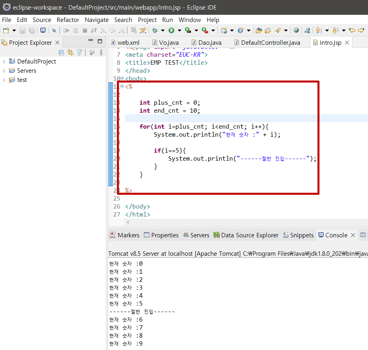Click the editor horizontal scrollbar left arrow
The height and width of the screenshot is (350, 368).
(128, 222)
